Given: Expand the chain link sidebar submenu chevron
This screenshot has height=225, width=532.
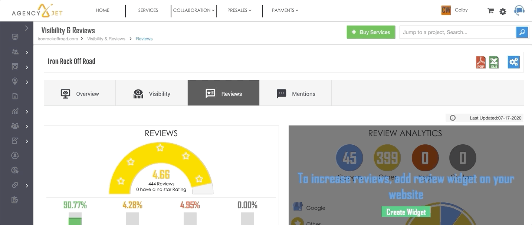Looking at the screenshot, I should click(27, 186).
